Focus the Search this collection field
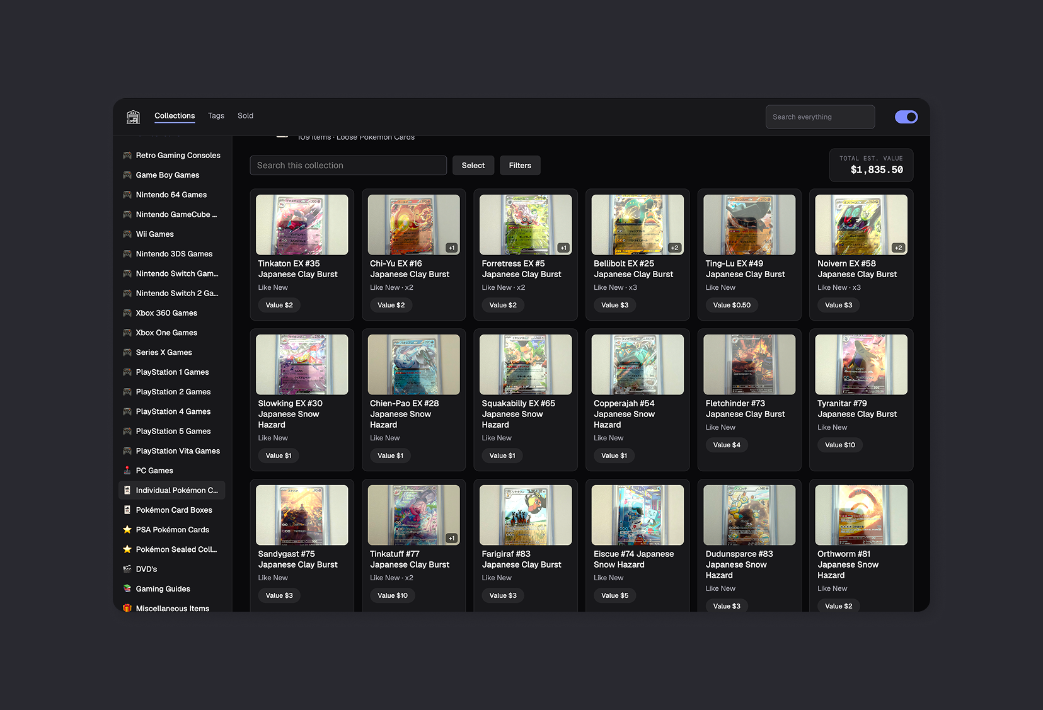The image size is (1043, 710). click(349, 166)
